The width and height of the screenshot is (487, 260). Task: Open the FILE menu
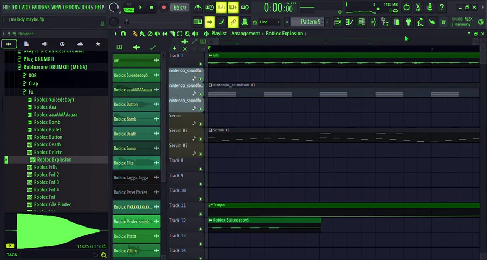(6, 7)
